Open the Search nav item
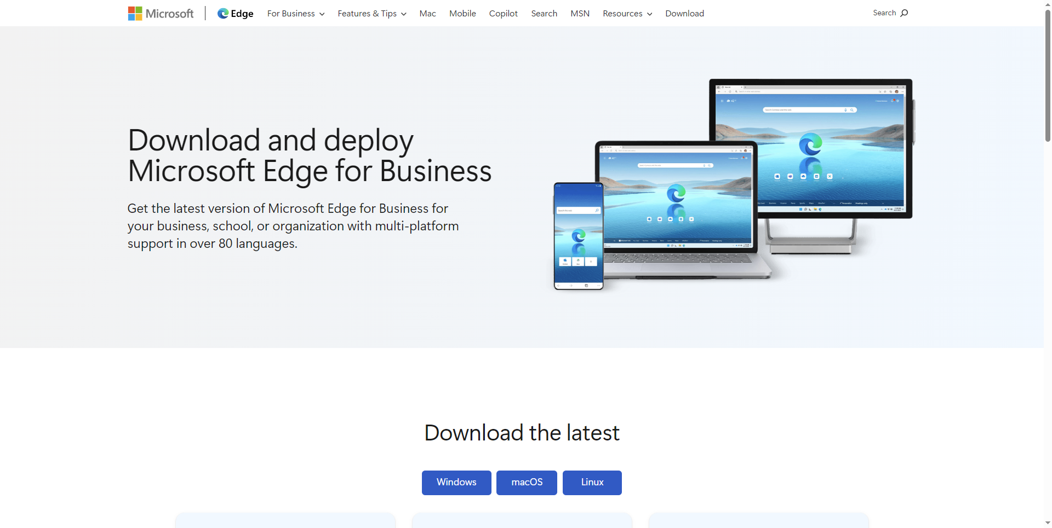Image resolution: width=1052 pixels, height=528 pixels. coord(544,13)
